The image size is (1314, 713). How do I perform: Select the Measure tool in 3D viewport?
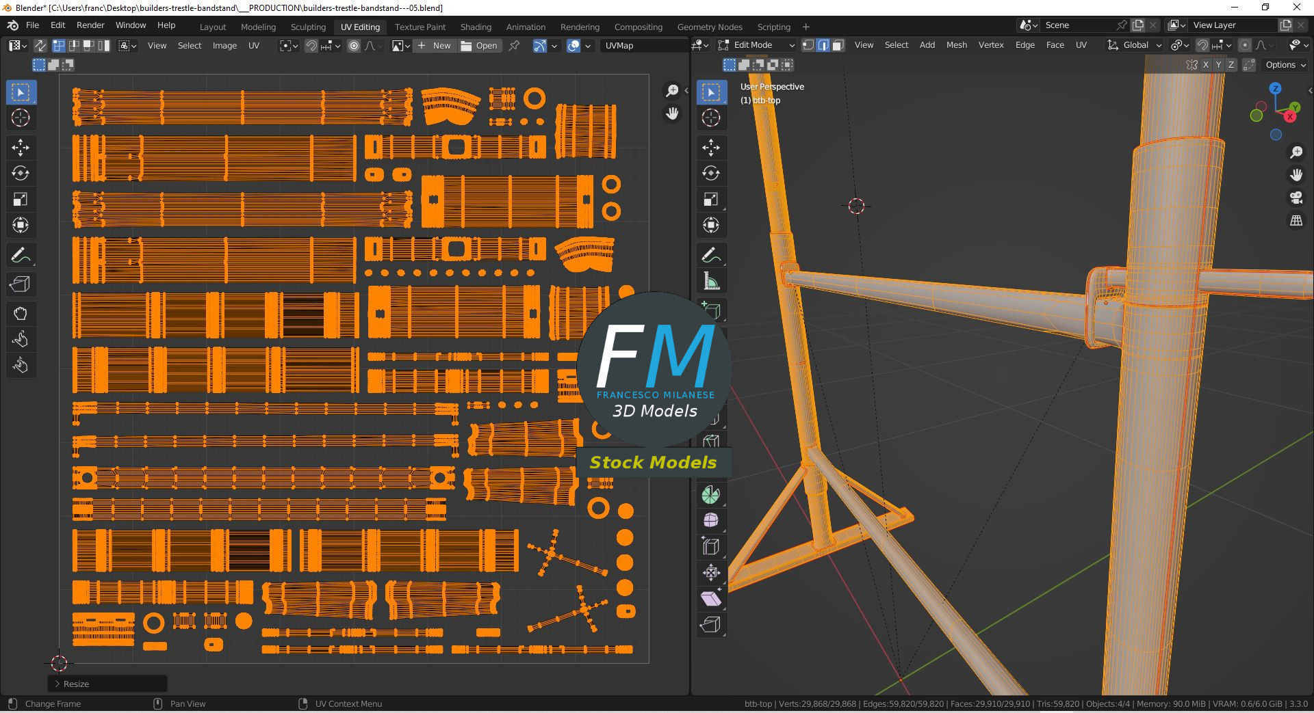pos(711,282)
